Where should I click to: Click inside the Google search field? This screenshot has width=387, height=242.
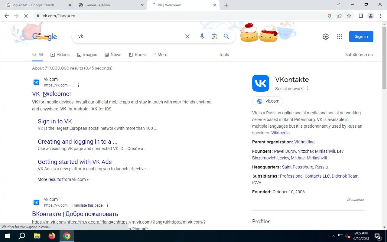(130, 36)
